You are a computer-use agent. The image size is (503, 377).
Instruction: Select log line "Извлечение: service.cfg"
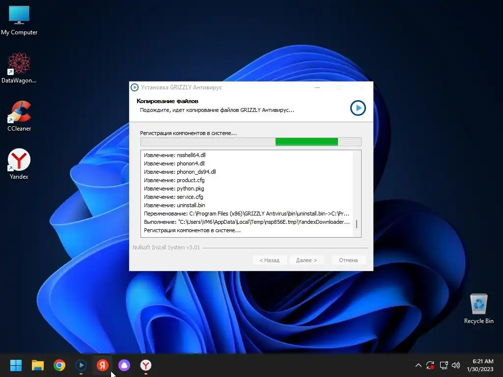tap(173, 197)
